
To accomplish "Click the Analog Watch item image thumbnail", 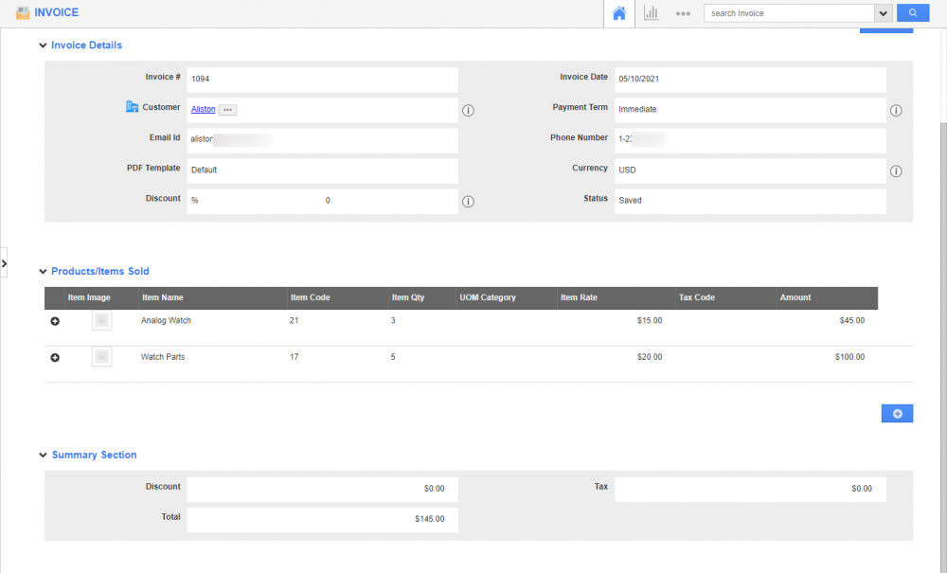I will coord(102,321).
